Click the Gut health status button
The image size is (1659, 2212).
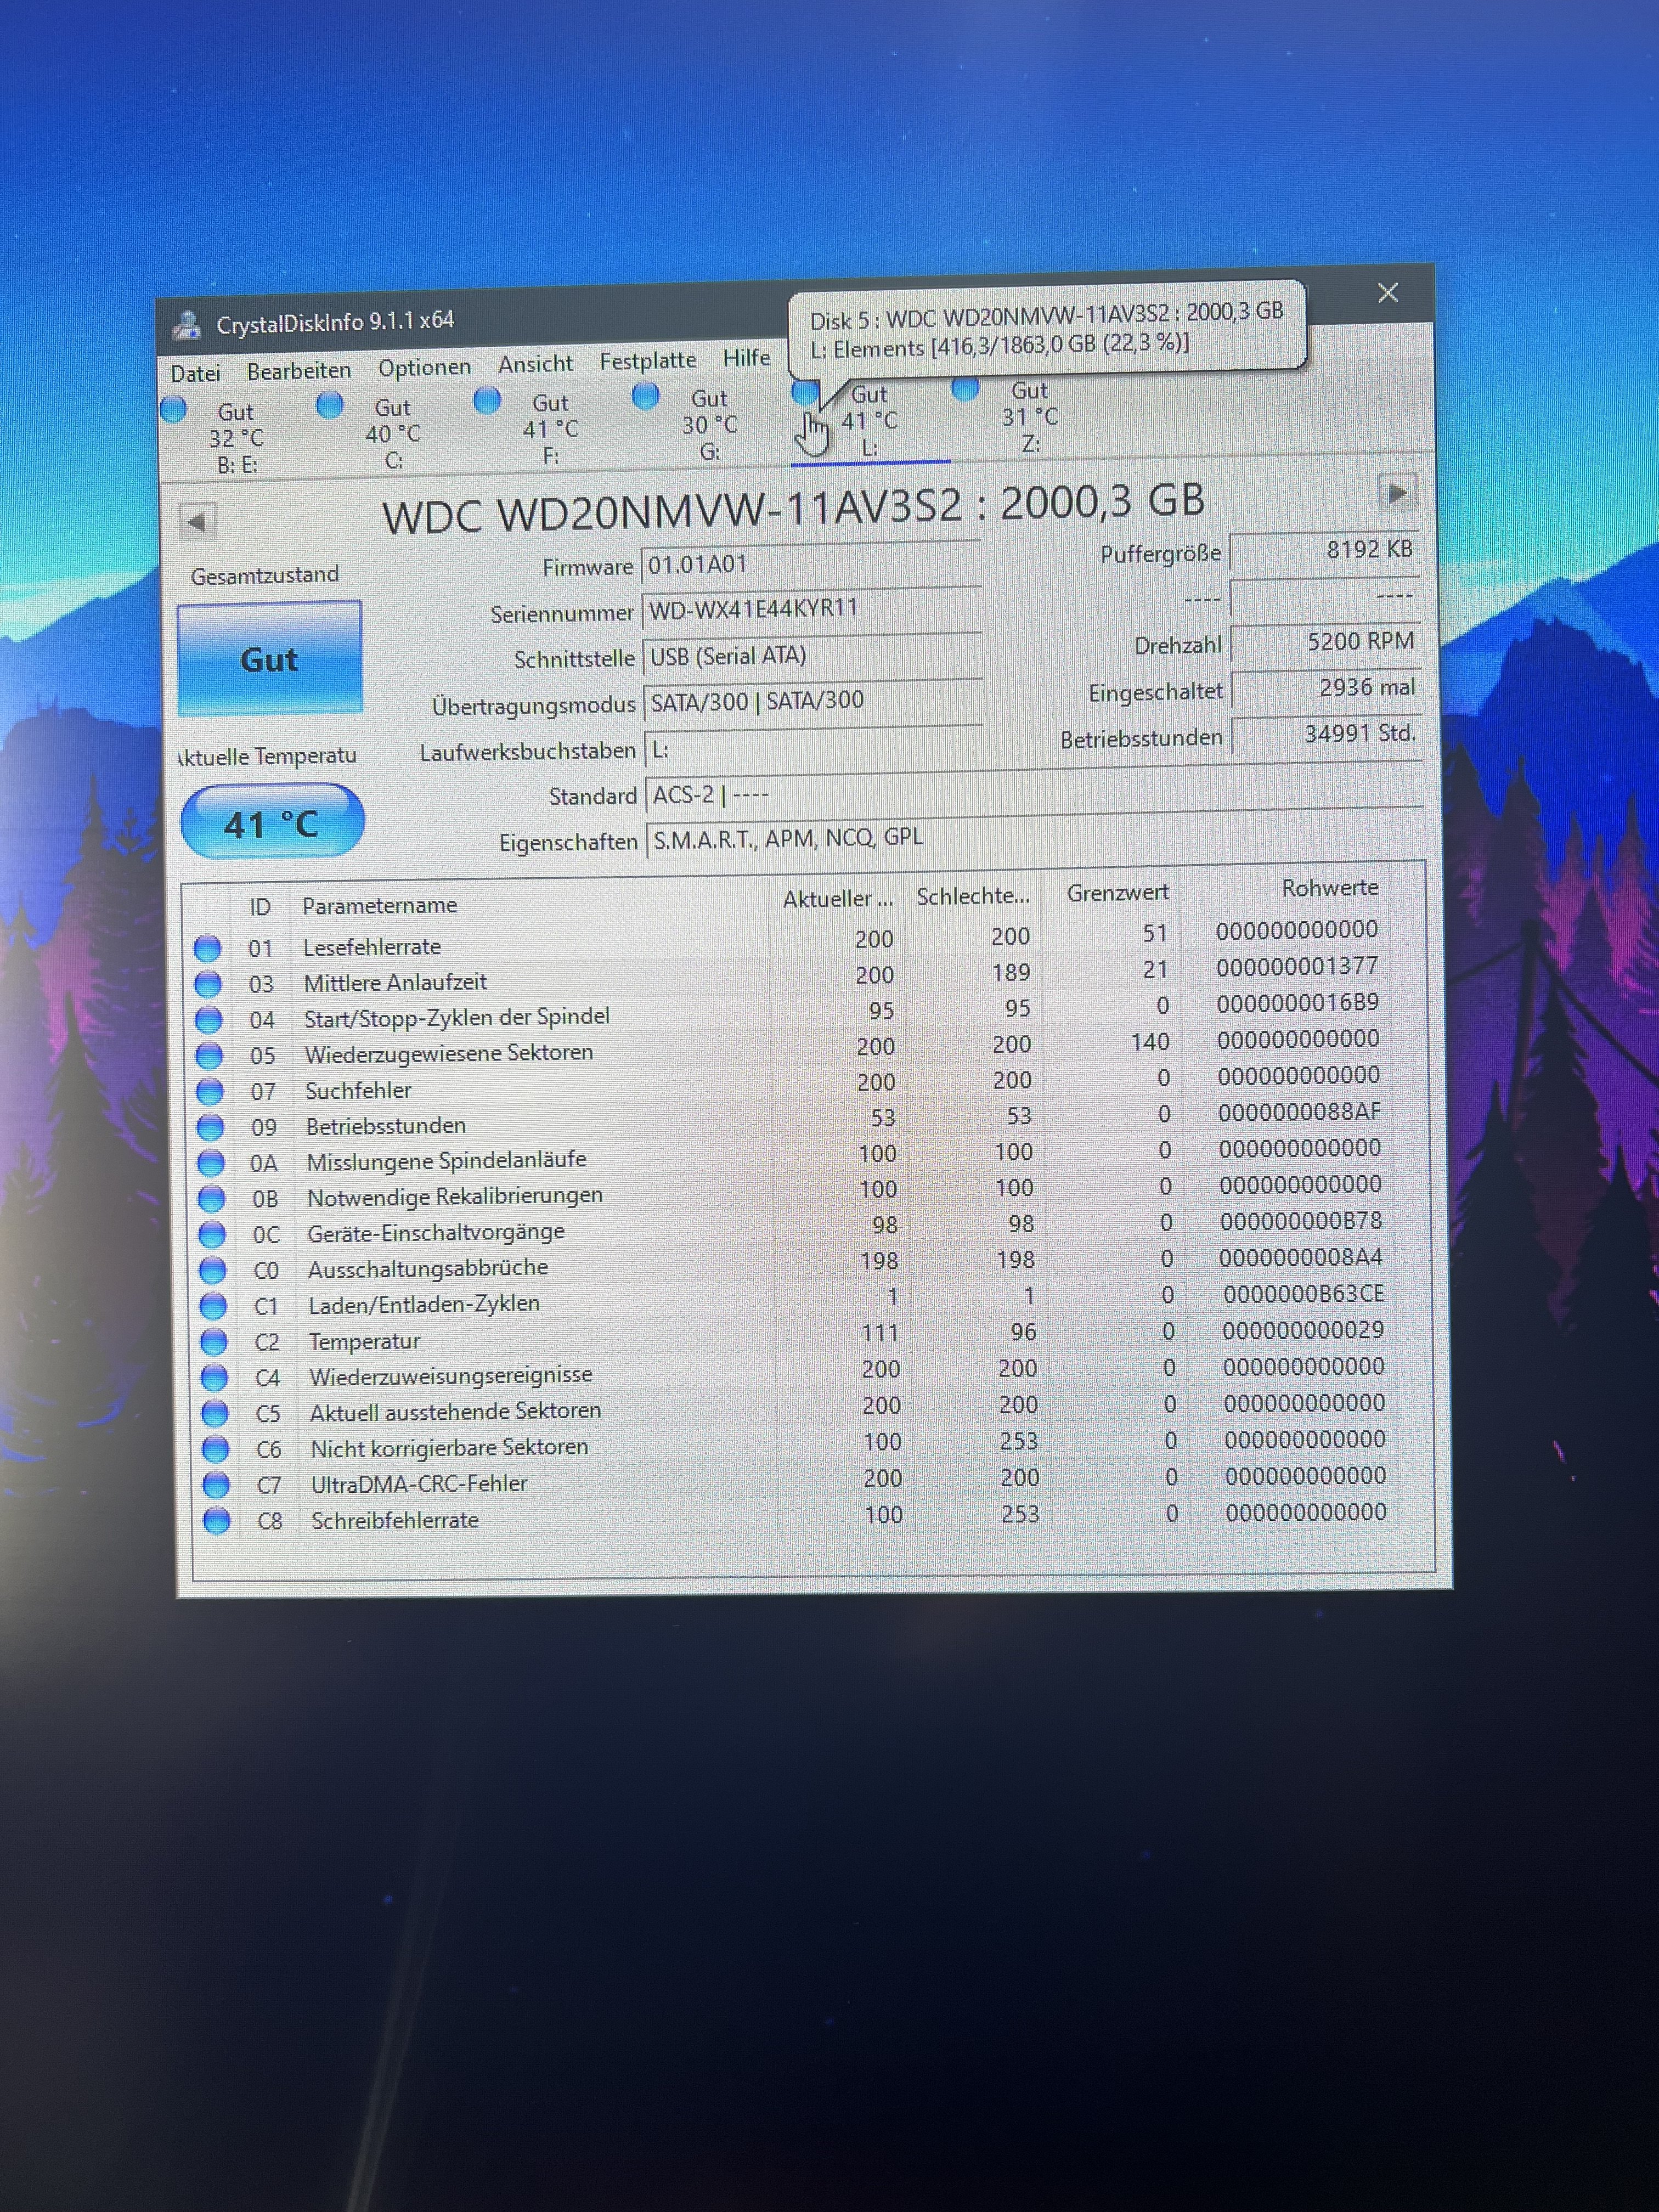[x=269, y=659]
